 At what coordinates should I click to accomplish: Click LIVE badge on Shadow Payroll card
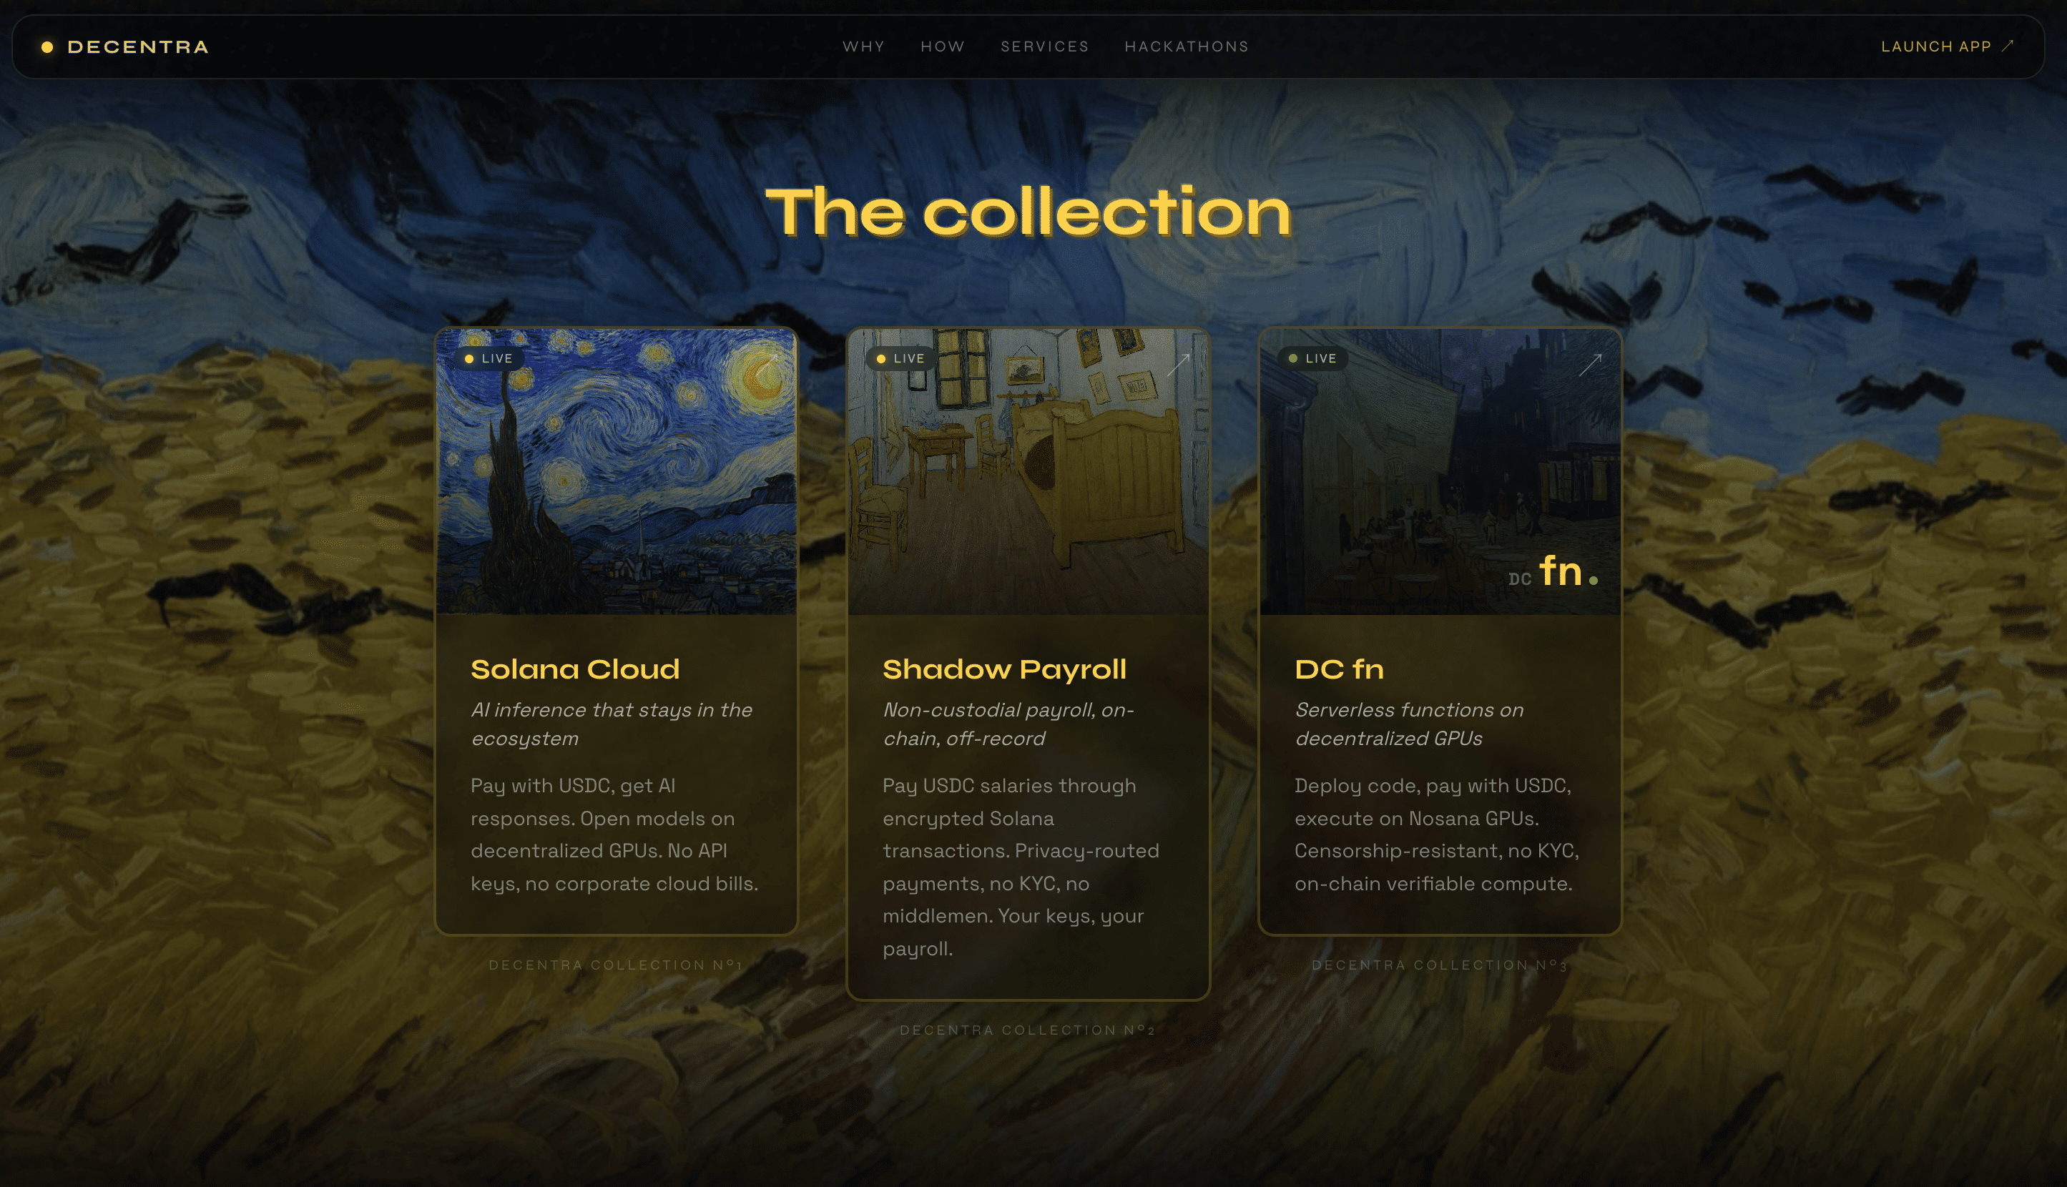[901, 359]
